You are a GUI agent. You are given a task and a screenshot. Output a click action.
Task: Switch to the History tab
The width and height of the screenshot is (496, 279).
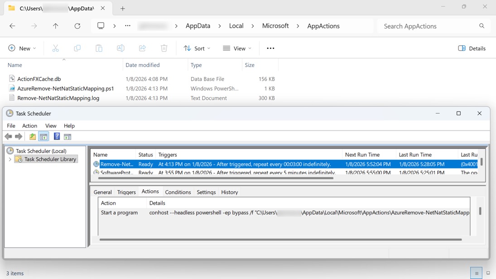229,192
